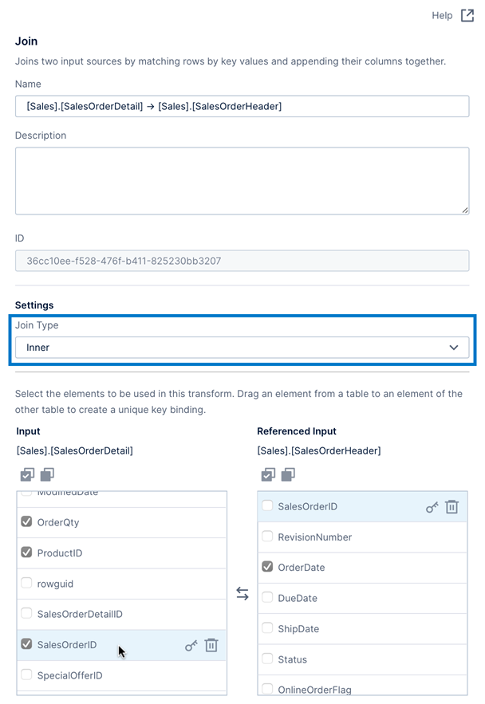Click the swap arrows between the two tables
Viewport: 485px width, 704px height.
243,595
